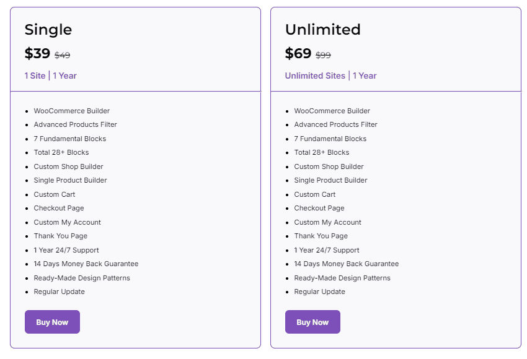
Task: Click the Buy Now button under Single plan
Action: tap(52, 322)
